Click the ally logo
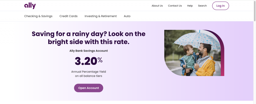This screenshot has width=256, height=104. tap(30, 5)
